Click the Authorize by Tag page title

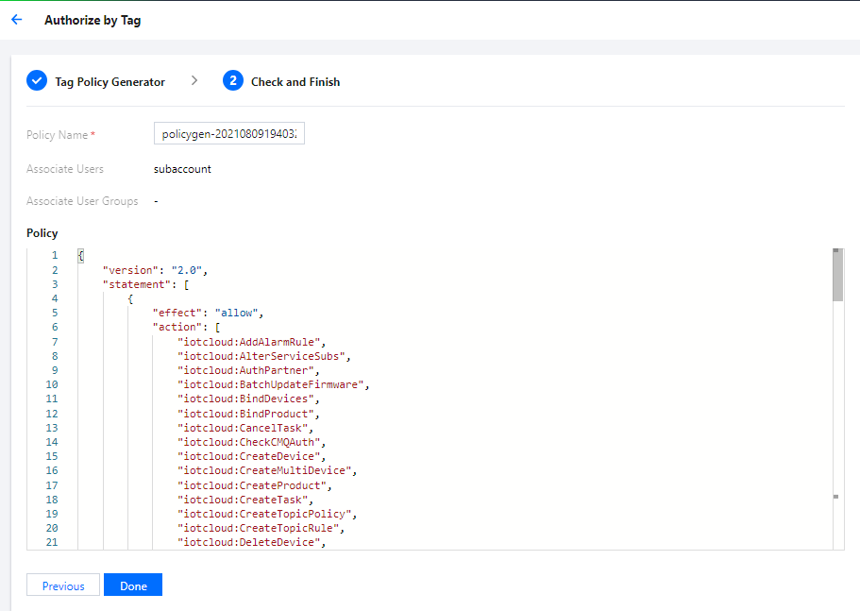93,20
